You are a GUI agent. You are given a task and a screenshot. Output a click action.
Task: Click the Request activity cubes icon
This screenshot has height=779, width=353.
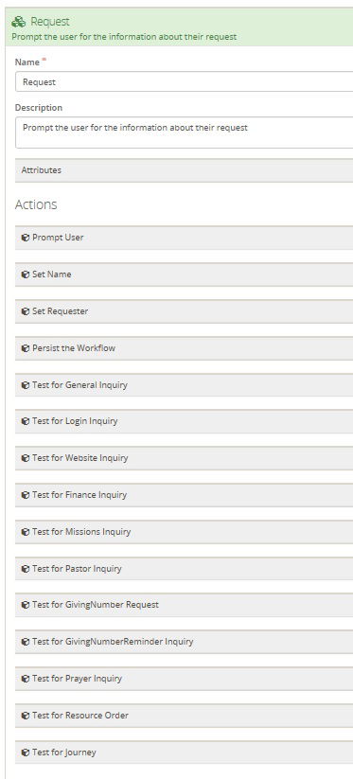pyautogui.click(x=18, y=22)
